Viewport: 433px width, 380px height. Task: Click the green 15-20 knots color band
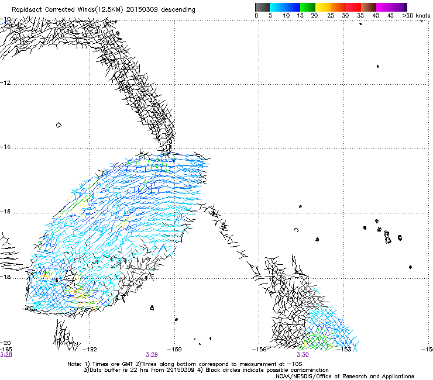[308, 7]
